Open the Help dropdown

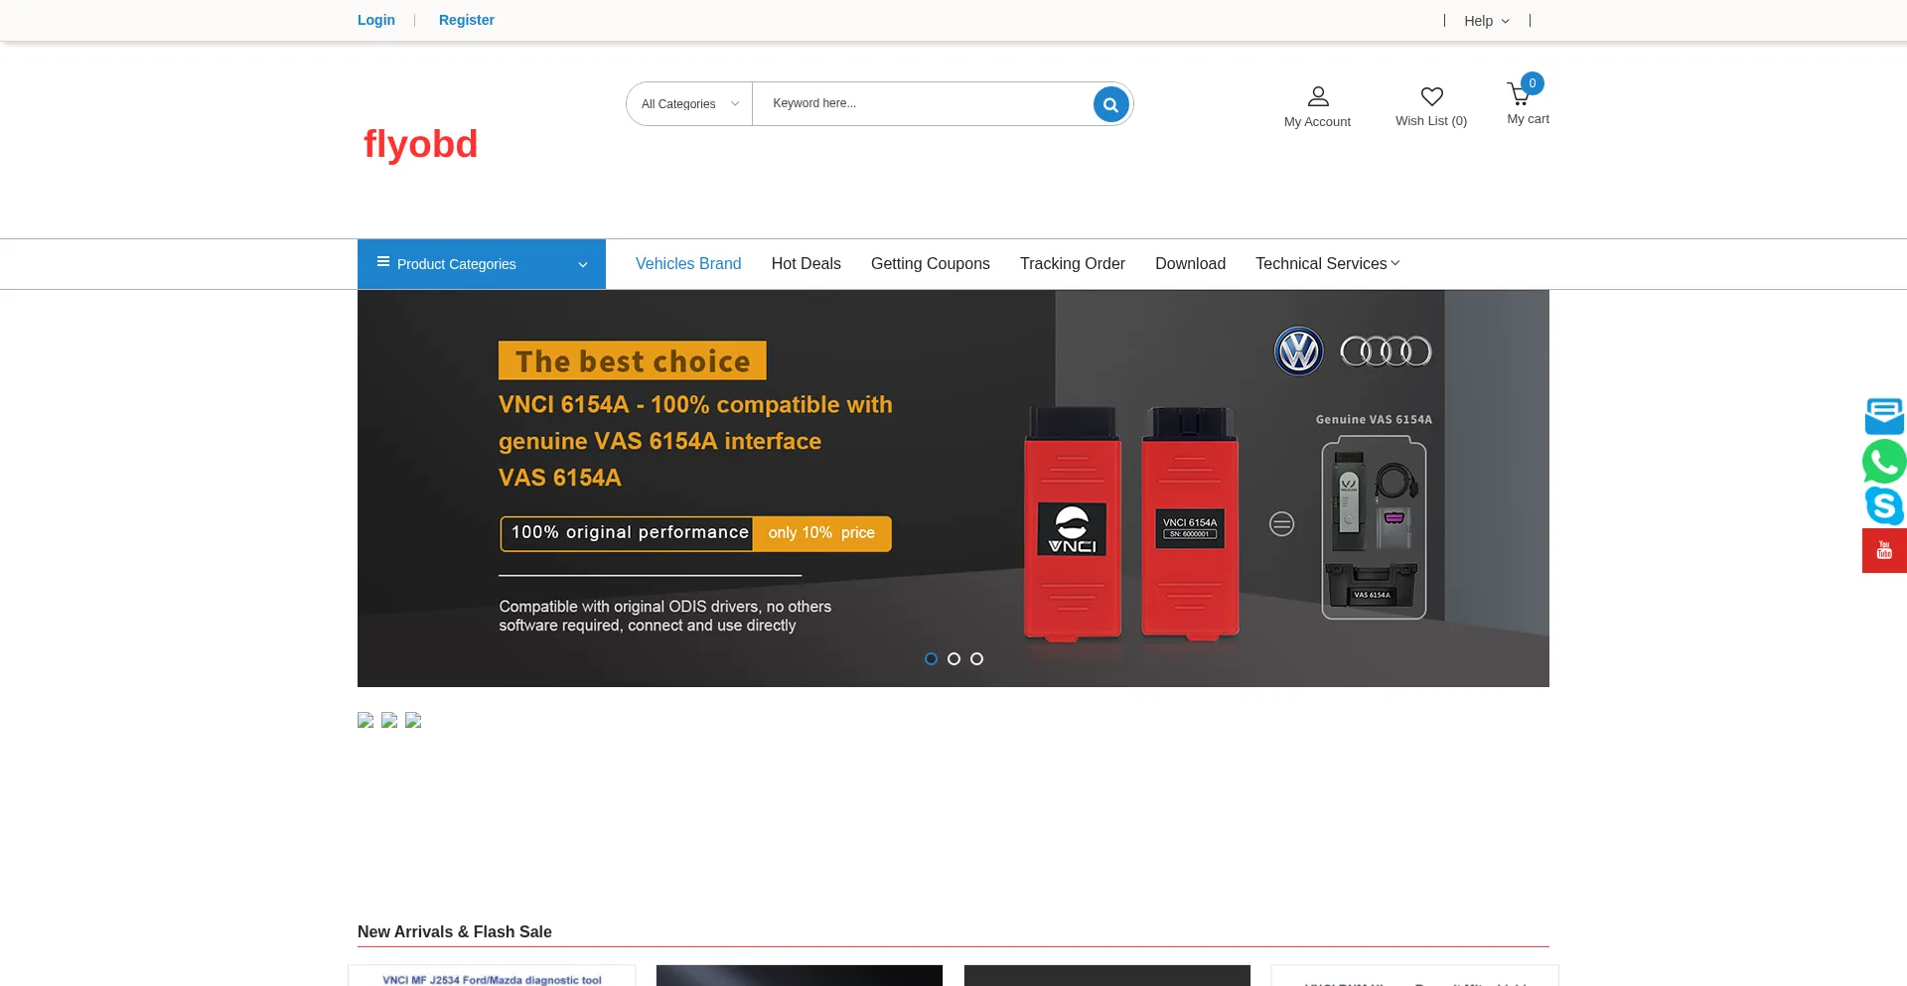pos(1486,21)
